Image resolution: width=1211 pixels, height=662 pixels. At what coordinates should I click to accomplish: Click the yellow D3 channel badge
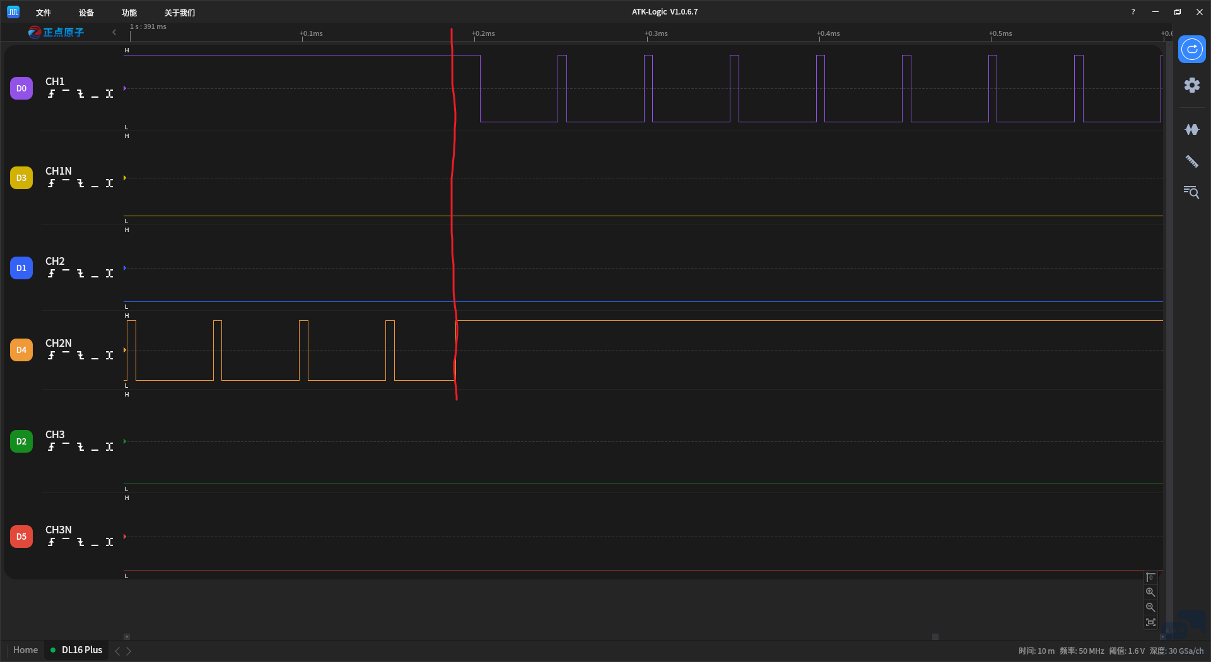(x=21, y=178)
